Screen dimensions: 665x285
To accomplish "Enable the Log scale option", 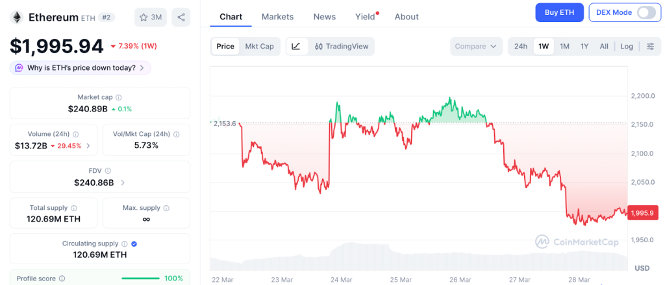I will 627,47.
